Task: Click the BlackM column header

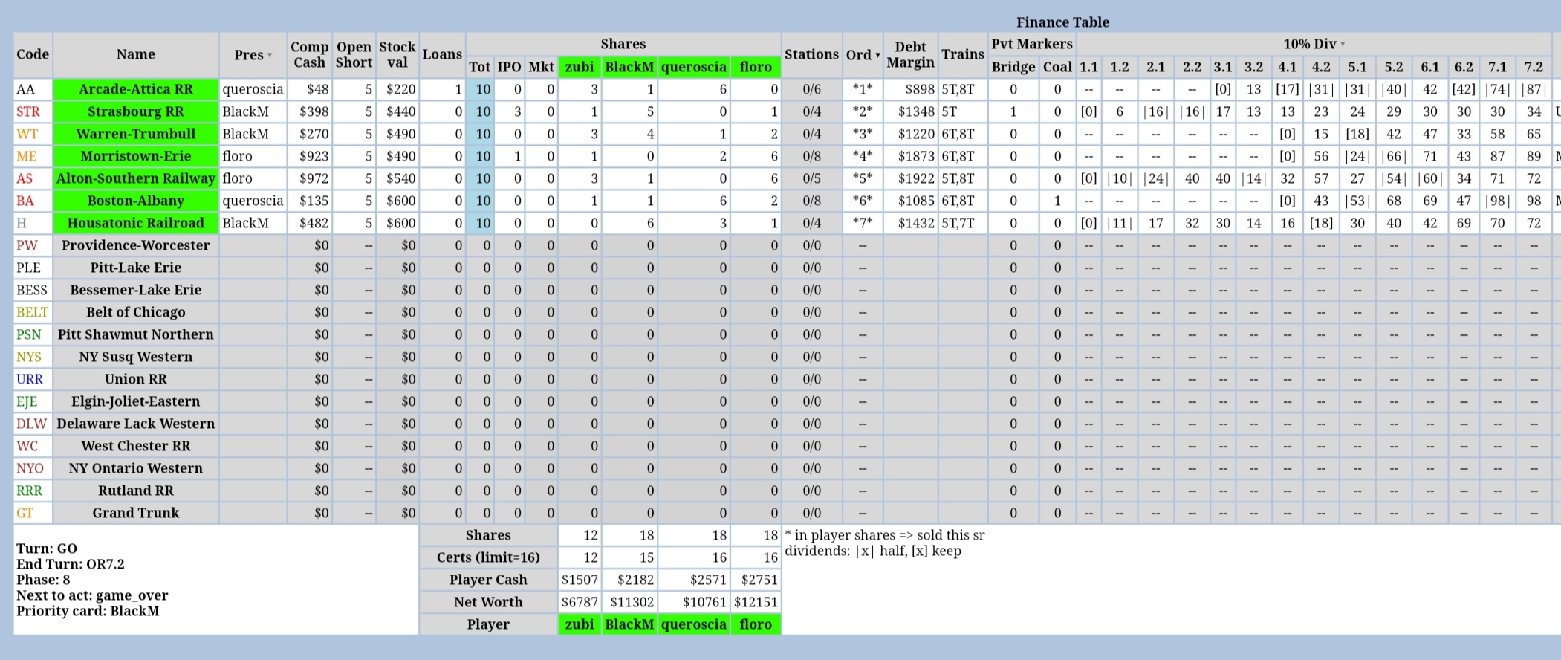Action: [629, 67]
